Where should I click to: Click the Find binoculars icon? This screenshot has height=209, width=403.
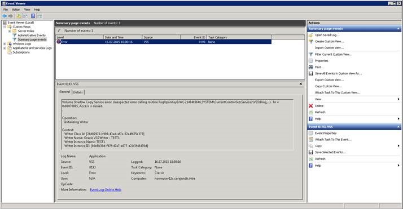click(311, 67)
